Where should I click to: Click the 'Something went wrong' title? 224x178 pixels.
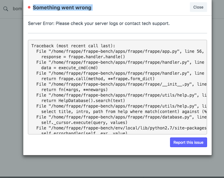tap(62, 8)
